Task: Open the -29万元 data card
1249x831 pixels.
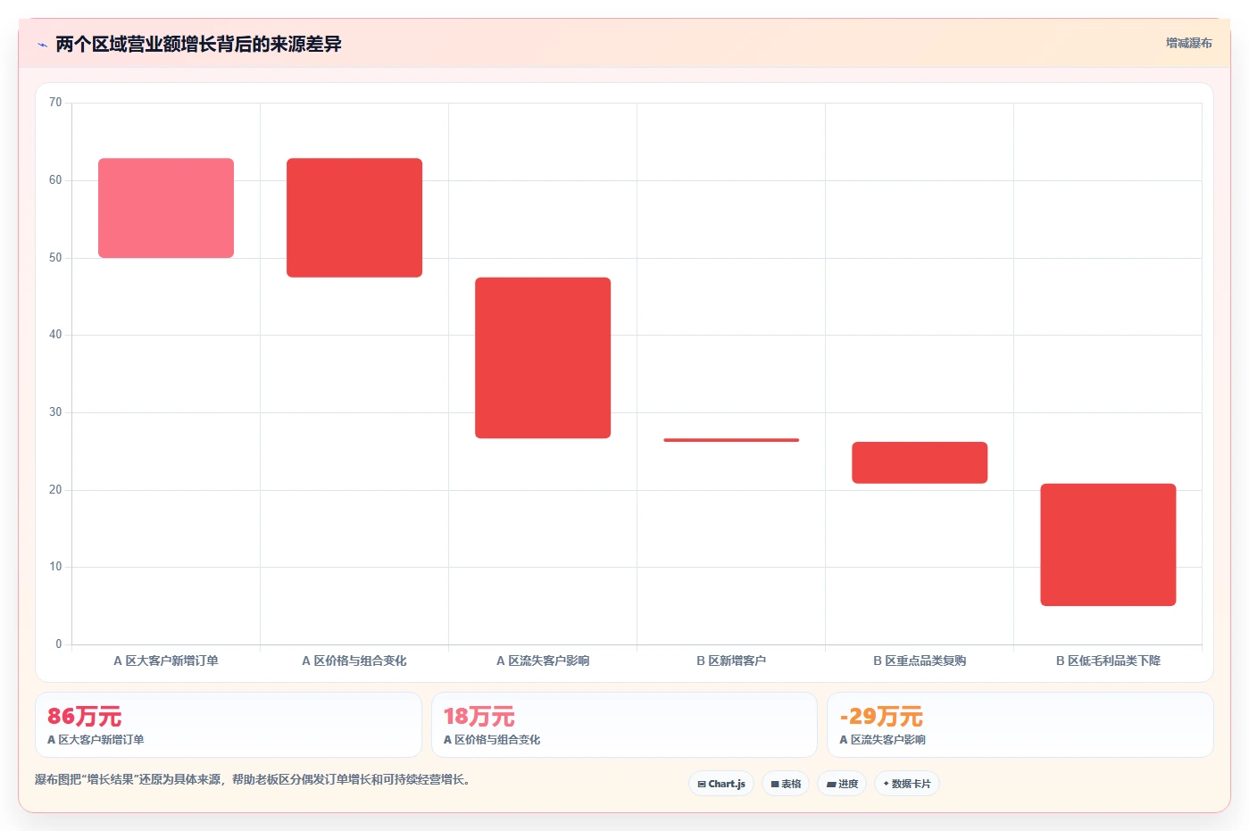Action: click(1020, 725)
